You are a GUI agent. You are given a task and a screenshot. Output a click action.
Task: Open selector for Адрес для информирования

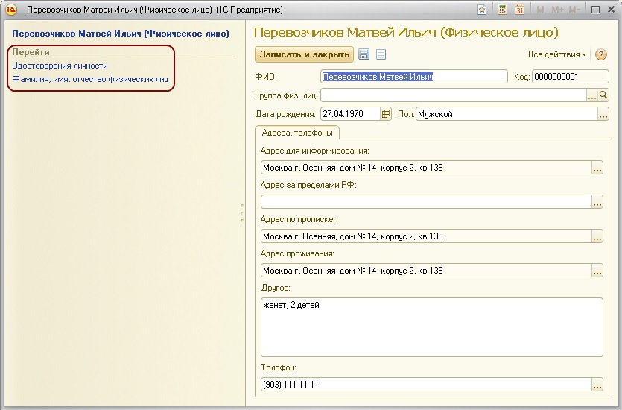597,168
